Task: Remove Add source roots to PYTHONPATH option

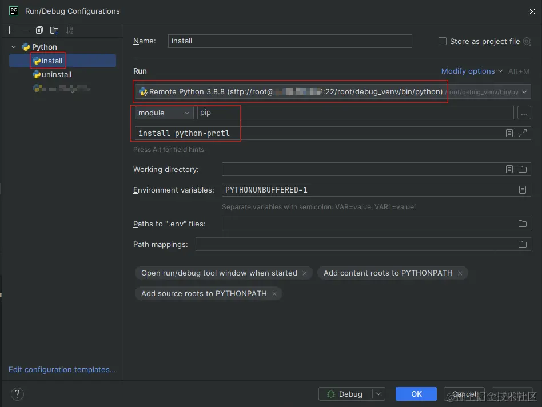Action: (274, 294)
